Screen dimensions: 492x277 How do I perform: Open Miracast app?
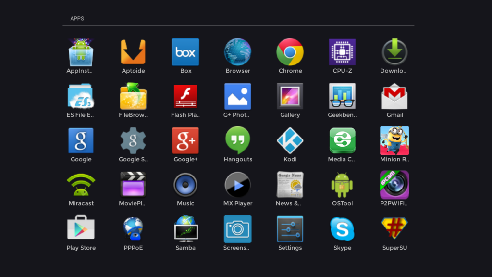click(x=81, y=185)
